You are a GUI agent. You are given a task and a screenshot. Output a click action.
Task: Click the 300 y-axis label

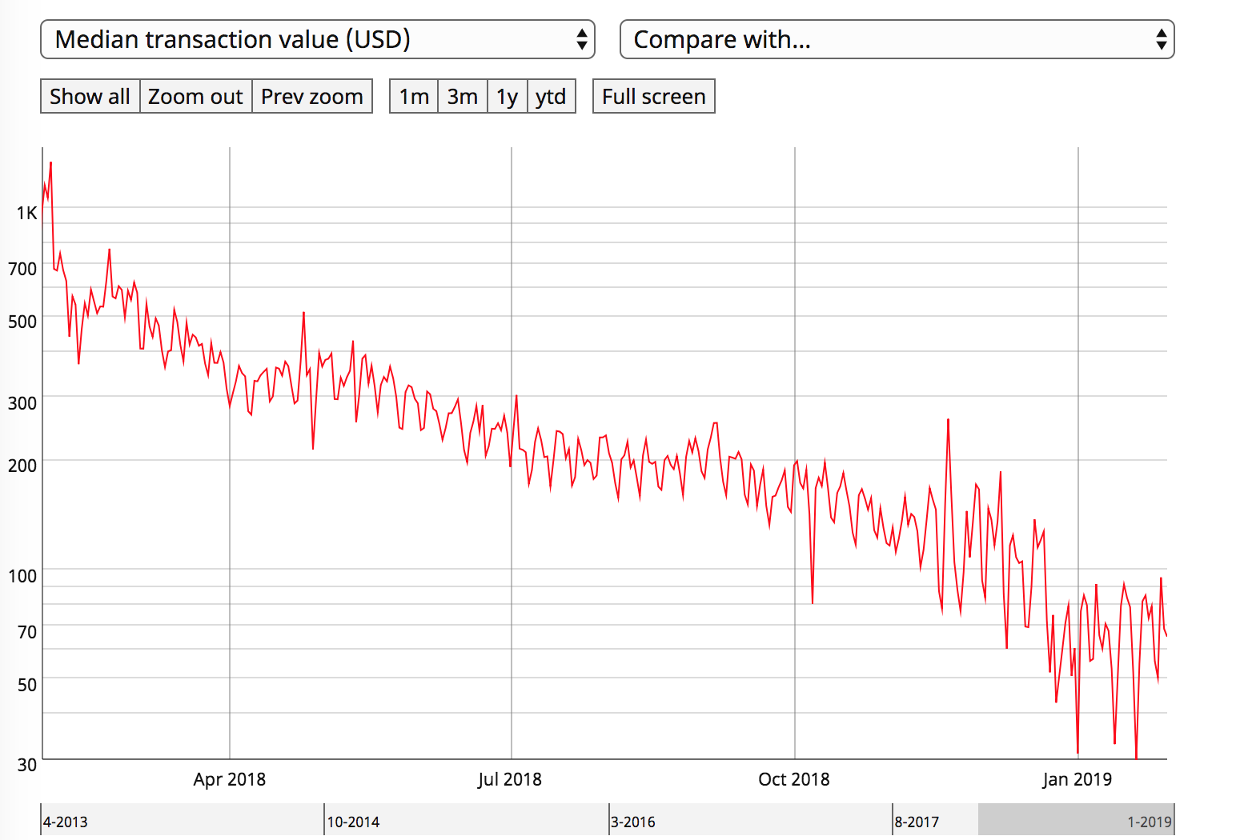coord(22,403)
